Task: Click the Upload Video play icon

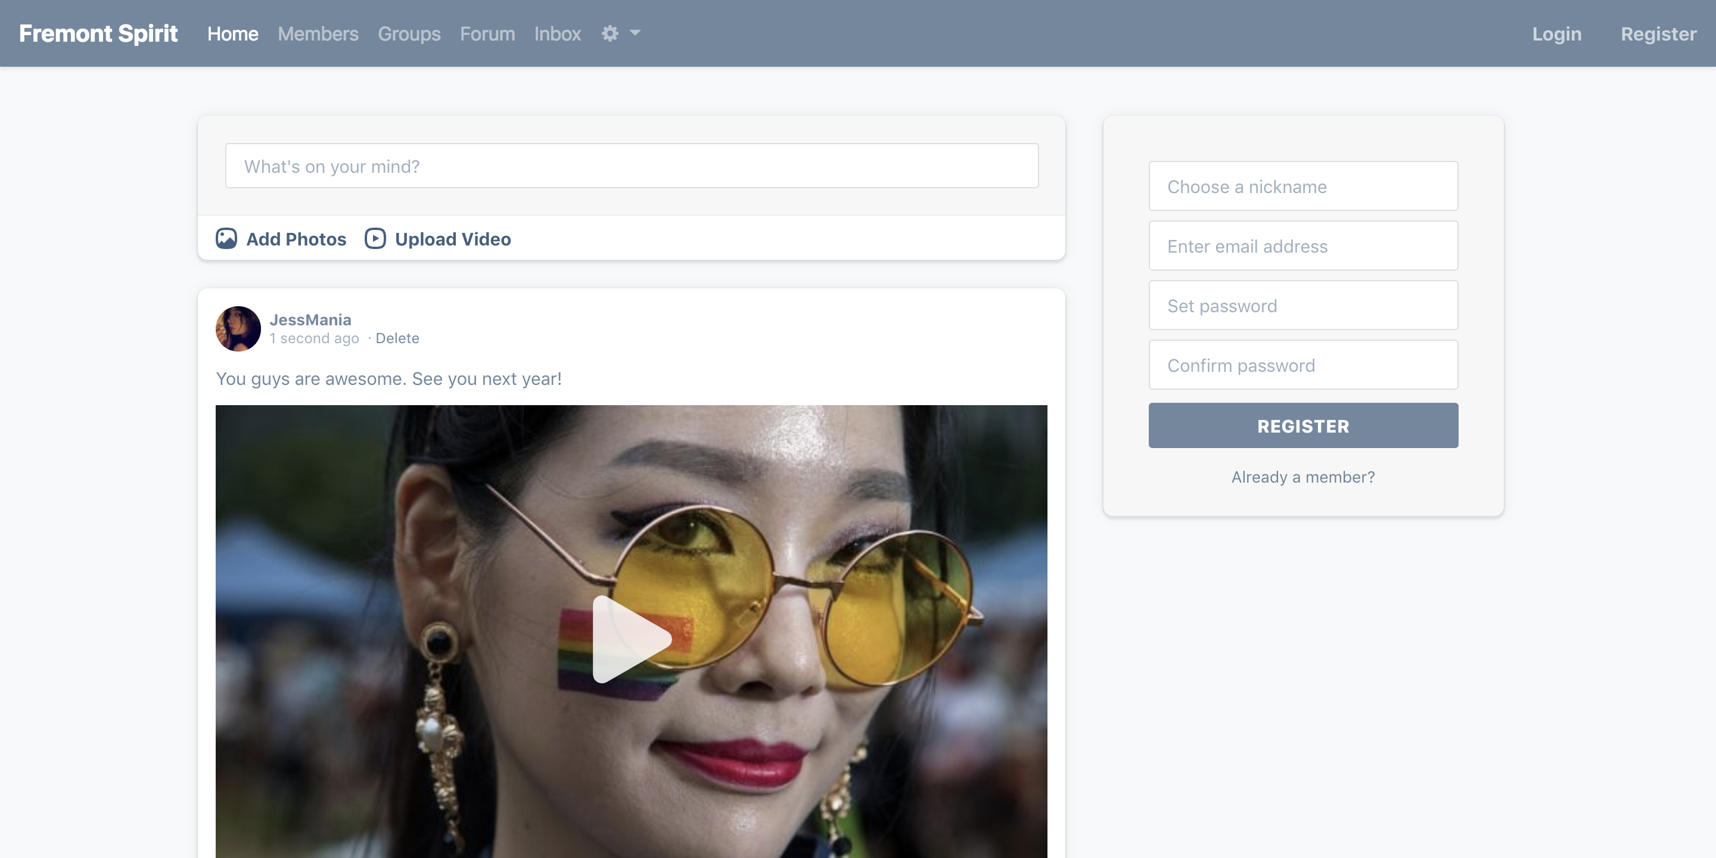Action: [375, 238]
